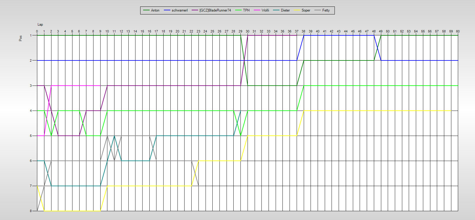Click position 3 axis label
Screen dimensions: 475x220
point(31,86)
